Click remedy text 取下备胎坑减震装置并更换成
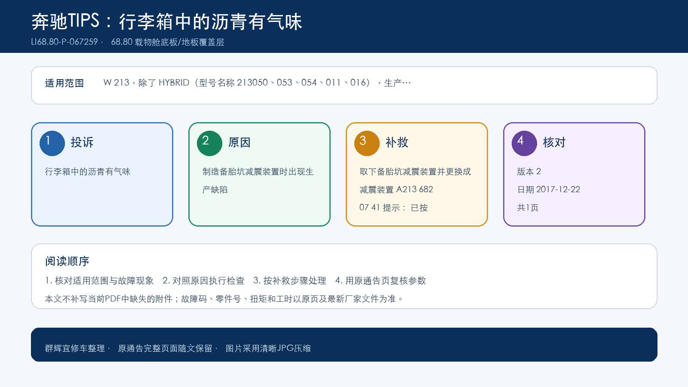Viewport: 688px width, 387px height. (x=415, y=172)
